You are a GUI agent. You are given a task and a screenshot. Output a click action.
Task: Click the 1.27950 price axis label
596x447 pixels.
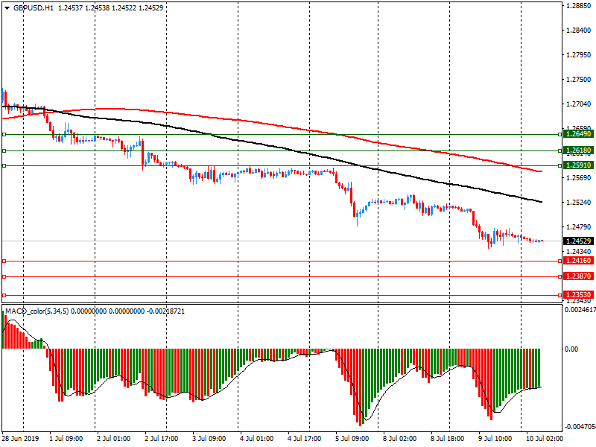[579, 55]
